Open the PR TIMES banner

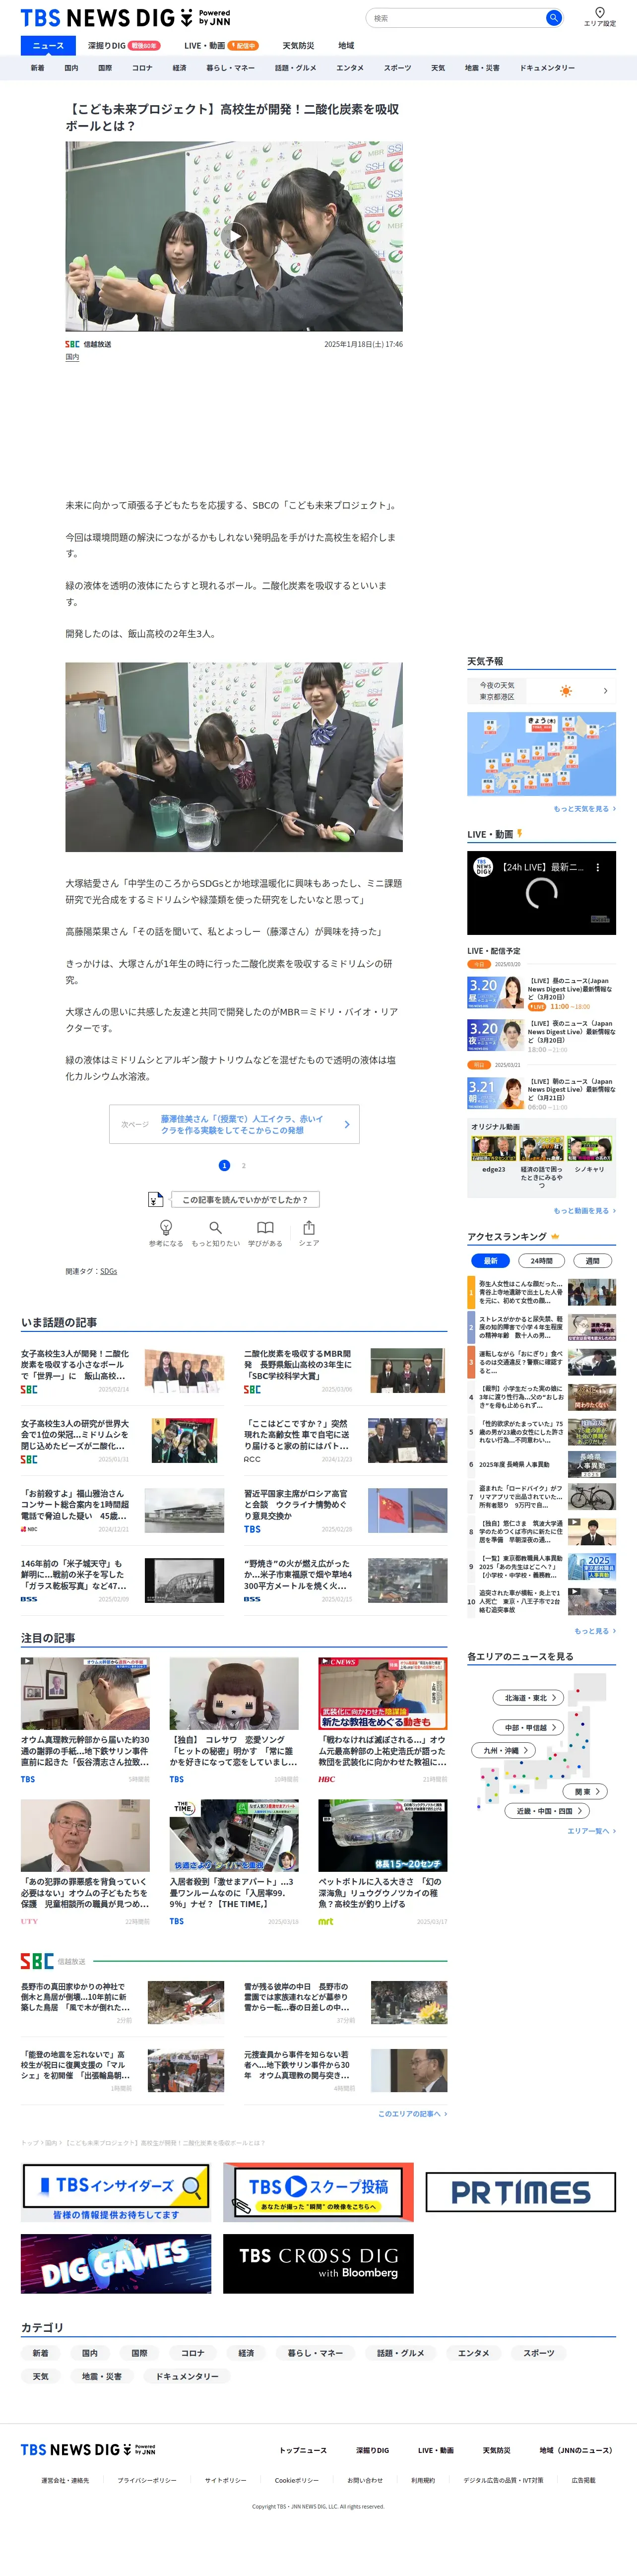pos(520,2193)
